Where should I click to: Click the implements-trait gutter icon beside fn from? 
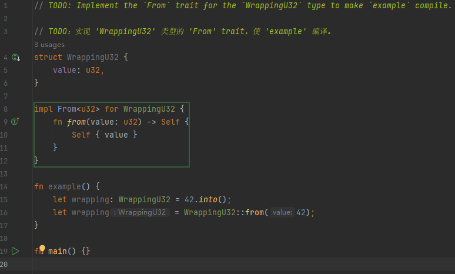[15, 122]
